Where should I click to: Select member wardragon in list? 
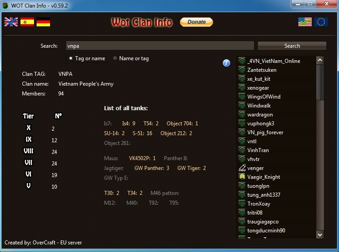(x=260, y=115)
